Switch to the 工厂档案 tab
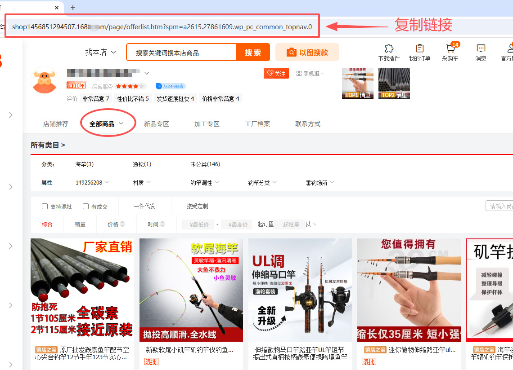Screen dimensions: 513x370 click(257, 124)
